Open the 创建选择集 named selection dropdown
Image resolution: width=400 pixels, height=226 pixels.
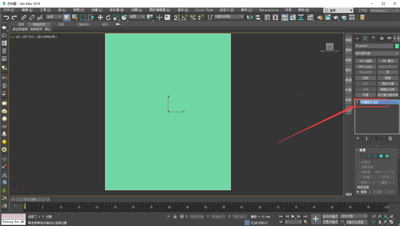229,17
